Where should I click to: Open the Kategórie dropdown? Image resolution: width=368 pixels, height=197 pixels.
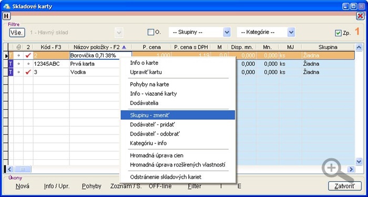[291, 33]
